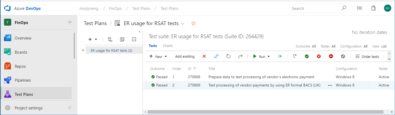Fail test with red X circle icon
The image size is (395, 115).
click(319, 56)
